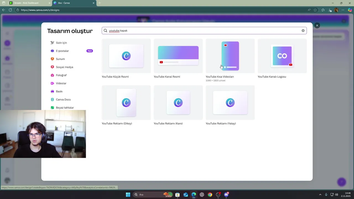Open the Read aloud icon in address bar
This screenshot has width=354, height=199.
309,10
